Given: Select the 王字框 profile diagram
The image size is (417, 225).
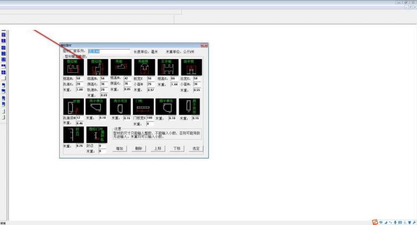Looking at the screenshot, I should 168,67.
